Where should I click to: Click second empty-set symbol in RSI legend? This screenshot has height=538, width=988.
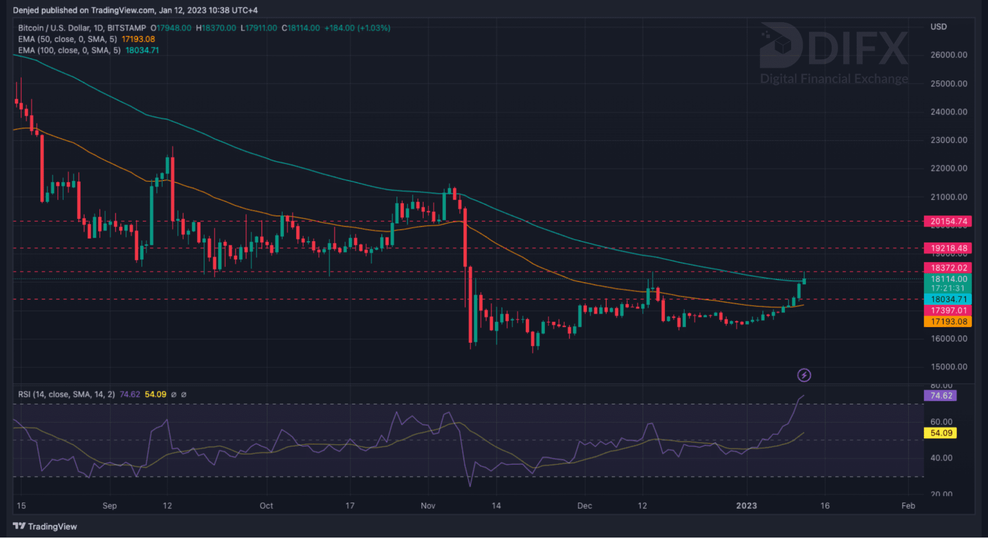[x=184, y=395]
